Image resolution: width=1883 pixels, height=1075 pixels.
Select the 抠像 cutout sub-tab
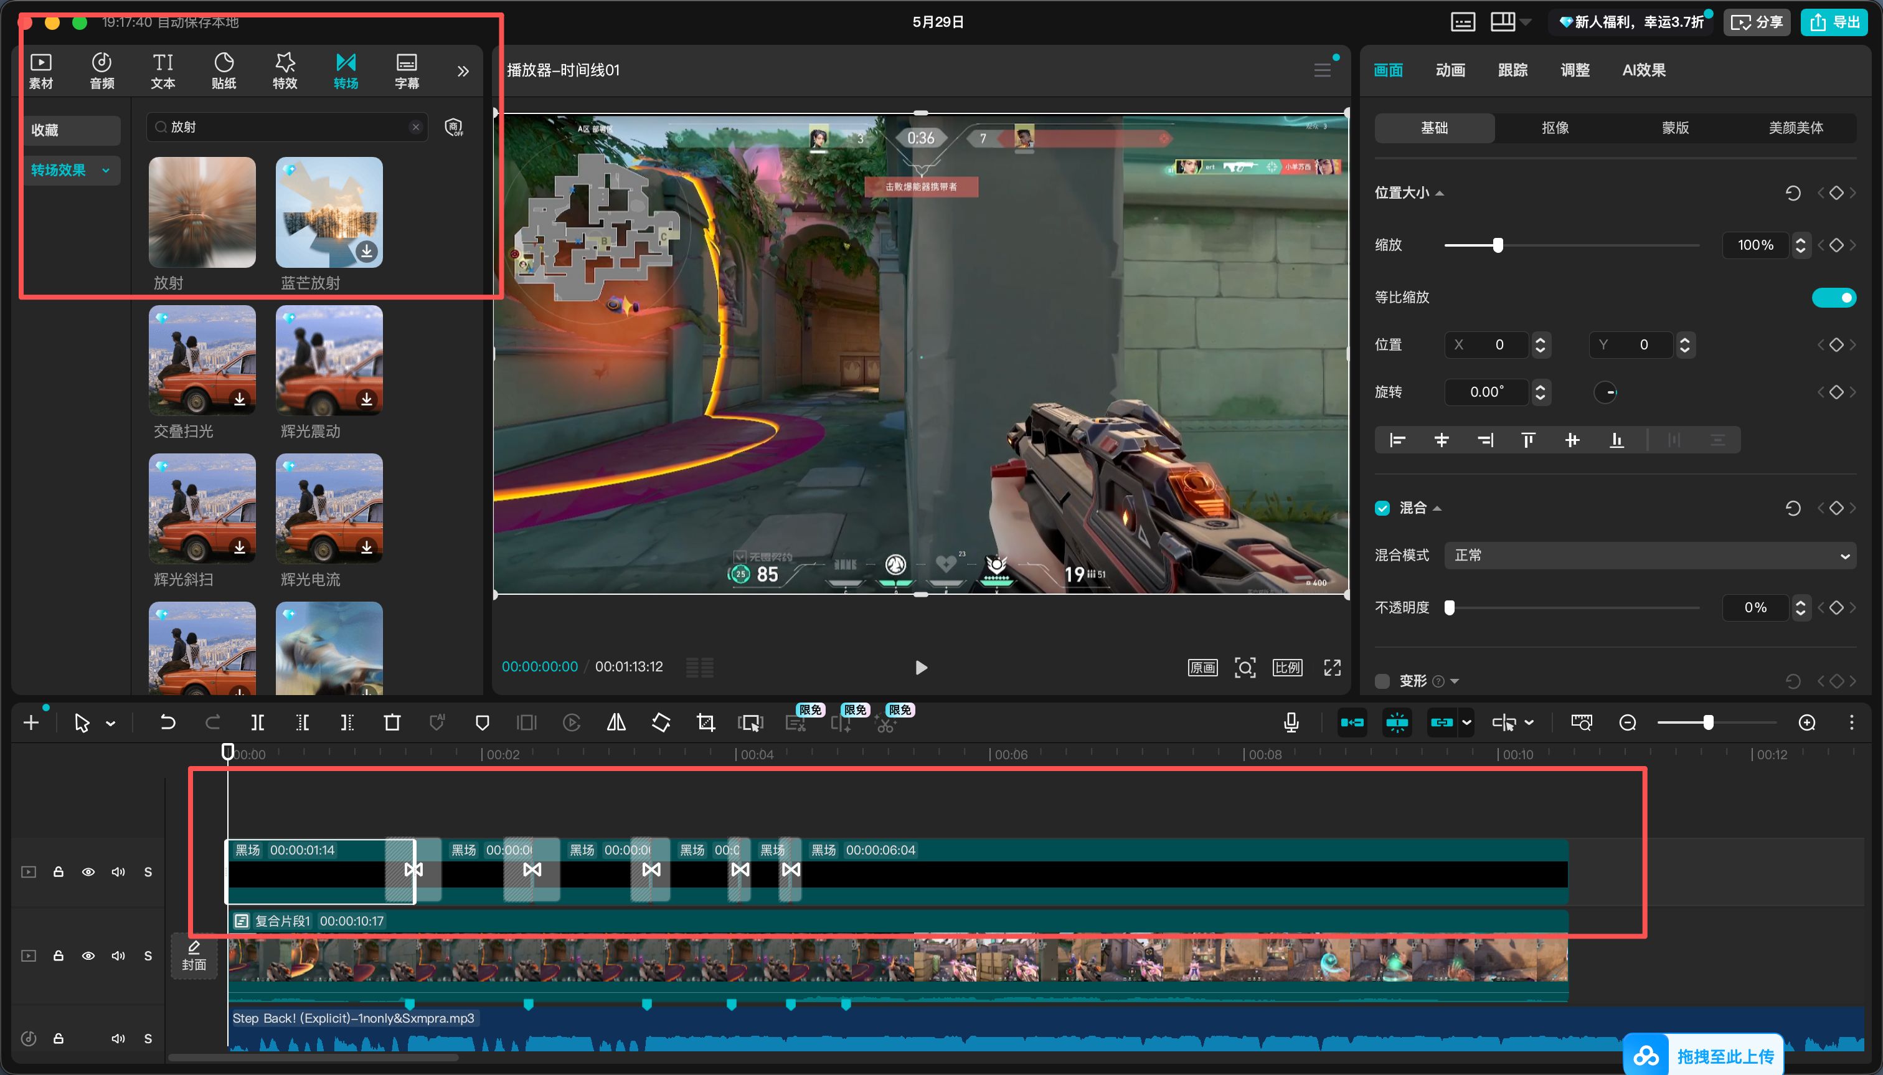(1555, 128)
